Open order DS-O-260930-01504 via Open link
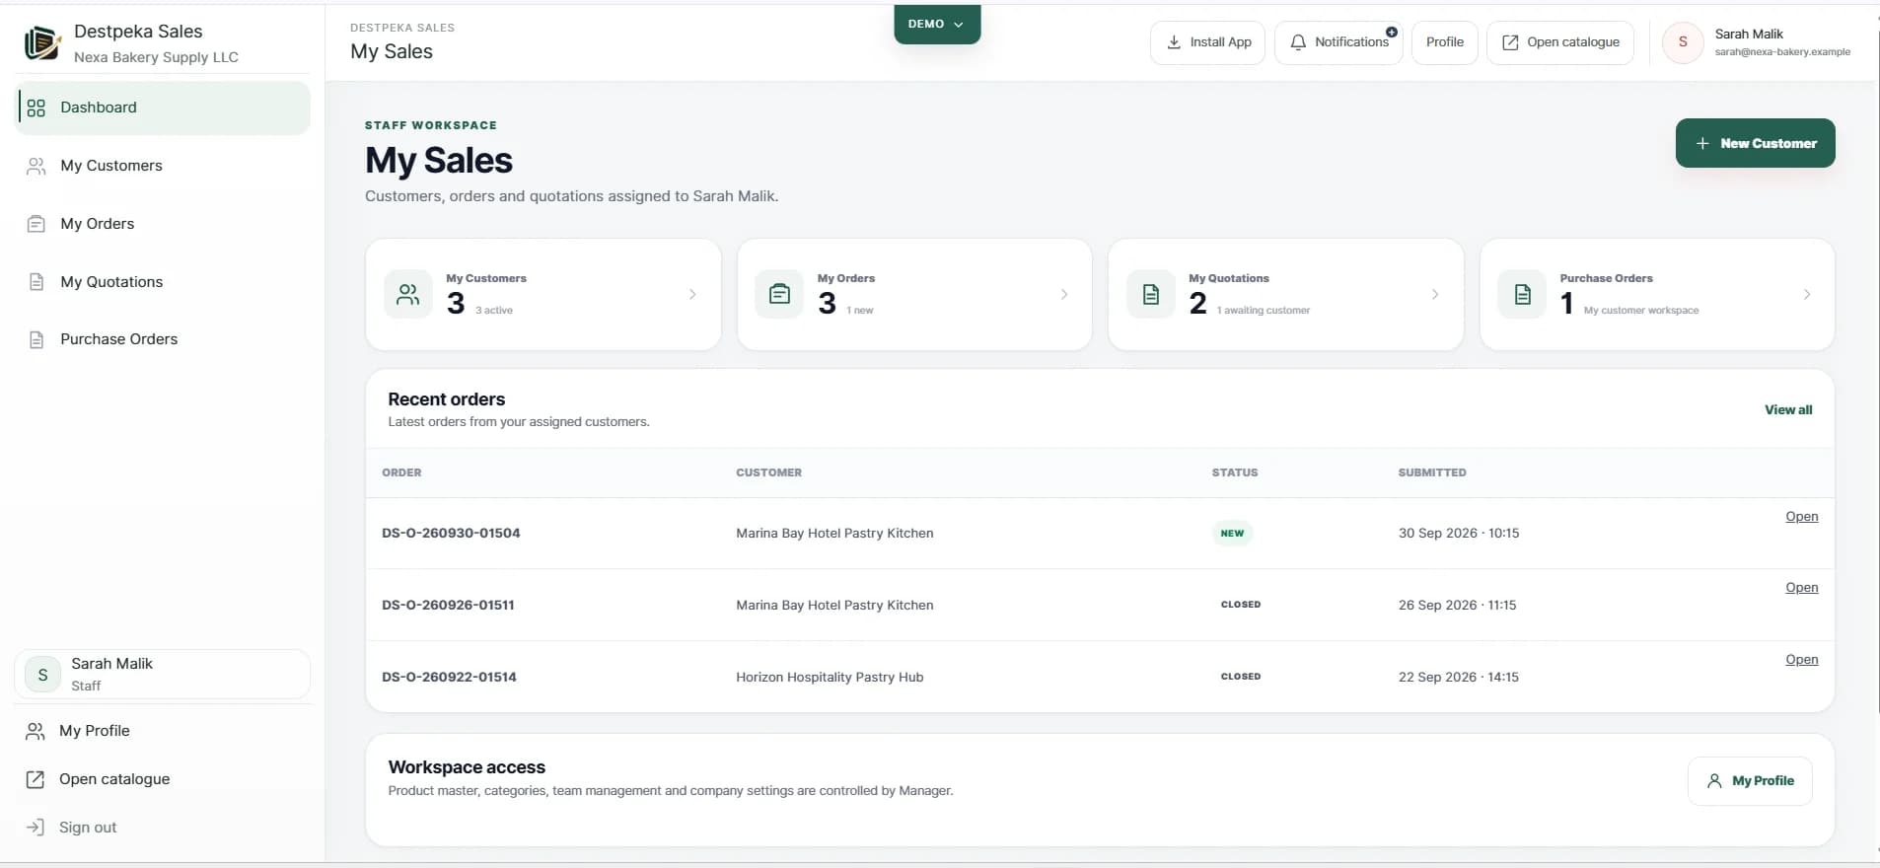The height and width of the screenshot is (868, 1880). coord(1801,517)
